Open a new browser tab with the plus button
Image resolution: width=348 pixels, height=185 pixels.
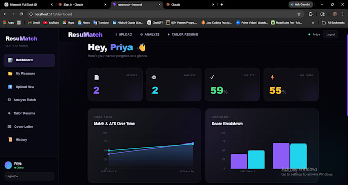[x=222, y=5]
